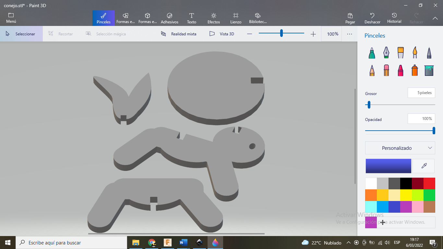The image size is (443, 249).
Task: Click the Deshacer undo button
Action: 372,18
